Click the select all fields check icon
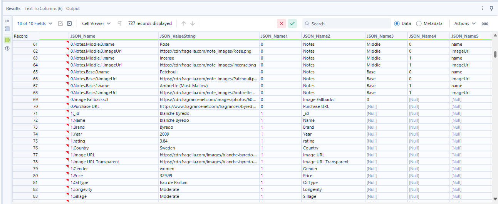Viewport: 498px width, 204px height. pyautogui.click(x=60, y=23)
